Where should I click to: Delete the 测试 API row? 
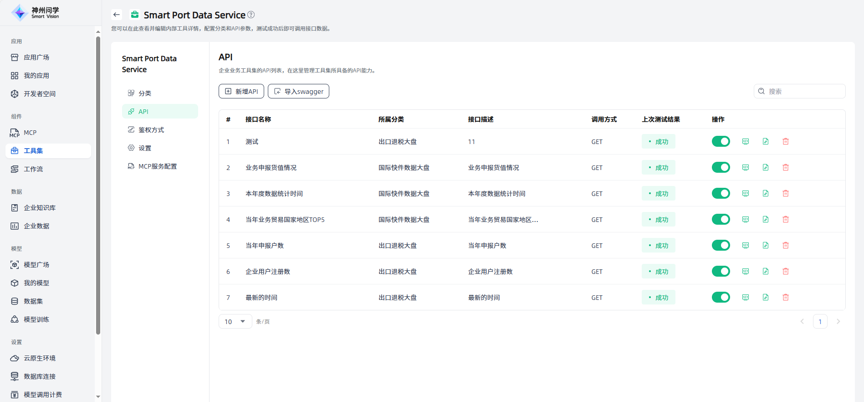pos(786,141)
